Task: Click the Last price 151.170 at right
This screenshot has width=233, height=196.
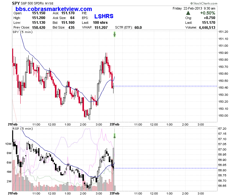Action: tap(209, 23)
